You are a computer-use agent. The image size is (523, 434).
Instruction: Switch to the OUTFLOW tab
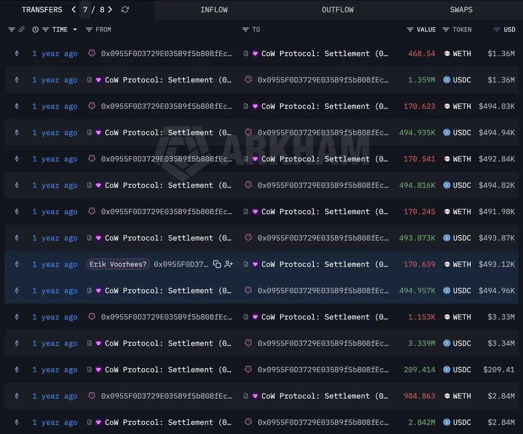[338, 10]
